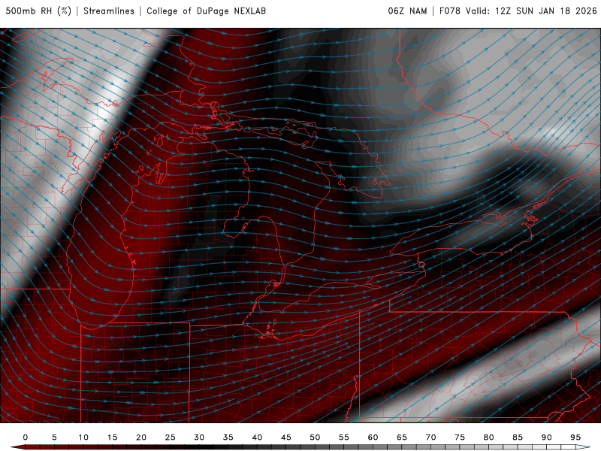The height and width of the screenshot is (451, 601).
Task: Select the 45 label on color scale
Action: pyautogui.click(x=286, y=437)
